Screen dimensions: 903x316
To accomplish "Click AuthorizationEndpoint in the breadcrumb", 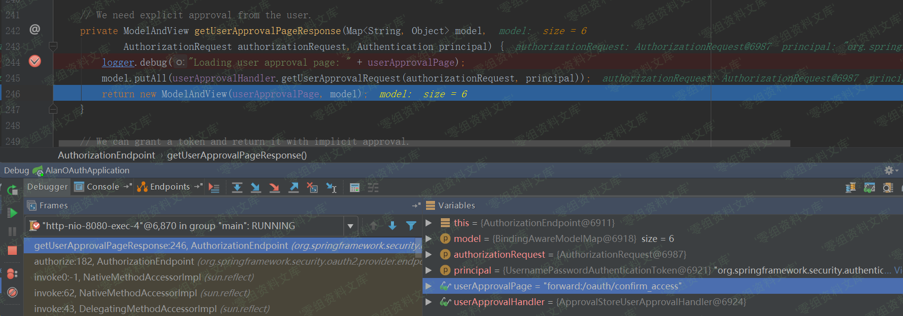I will click(106, 155).
